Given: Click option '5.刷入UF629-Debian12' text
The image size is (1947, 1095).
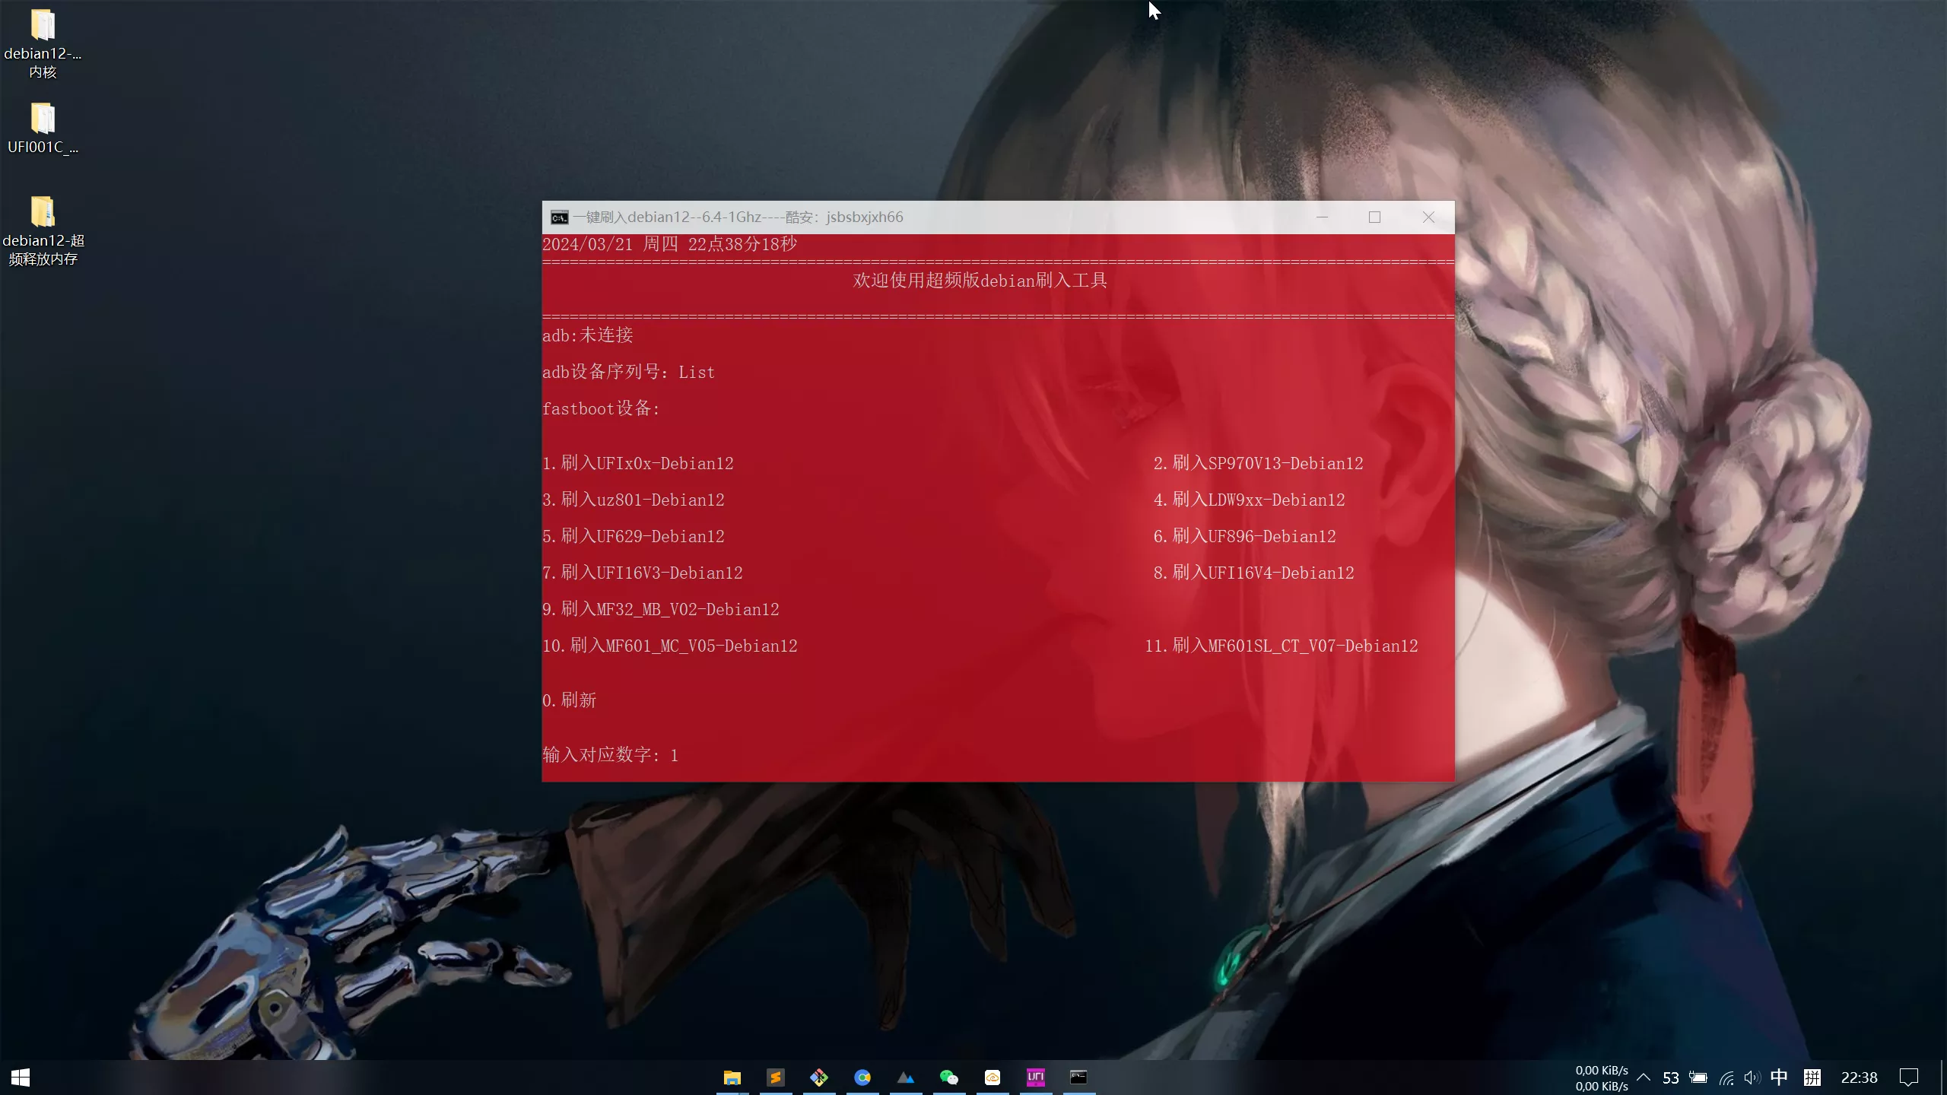Looking at the screenshot, I should point(634,536).
